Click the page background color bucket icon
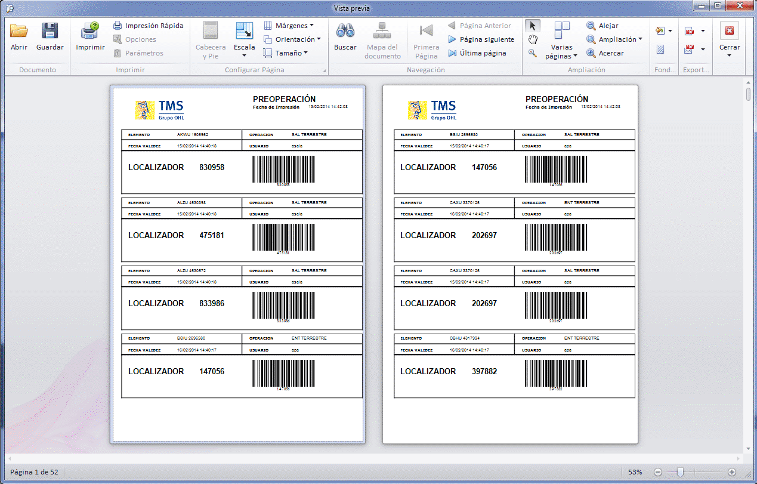Viewport: 757px width, 484px height. tap(660, 31)
